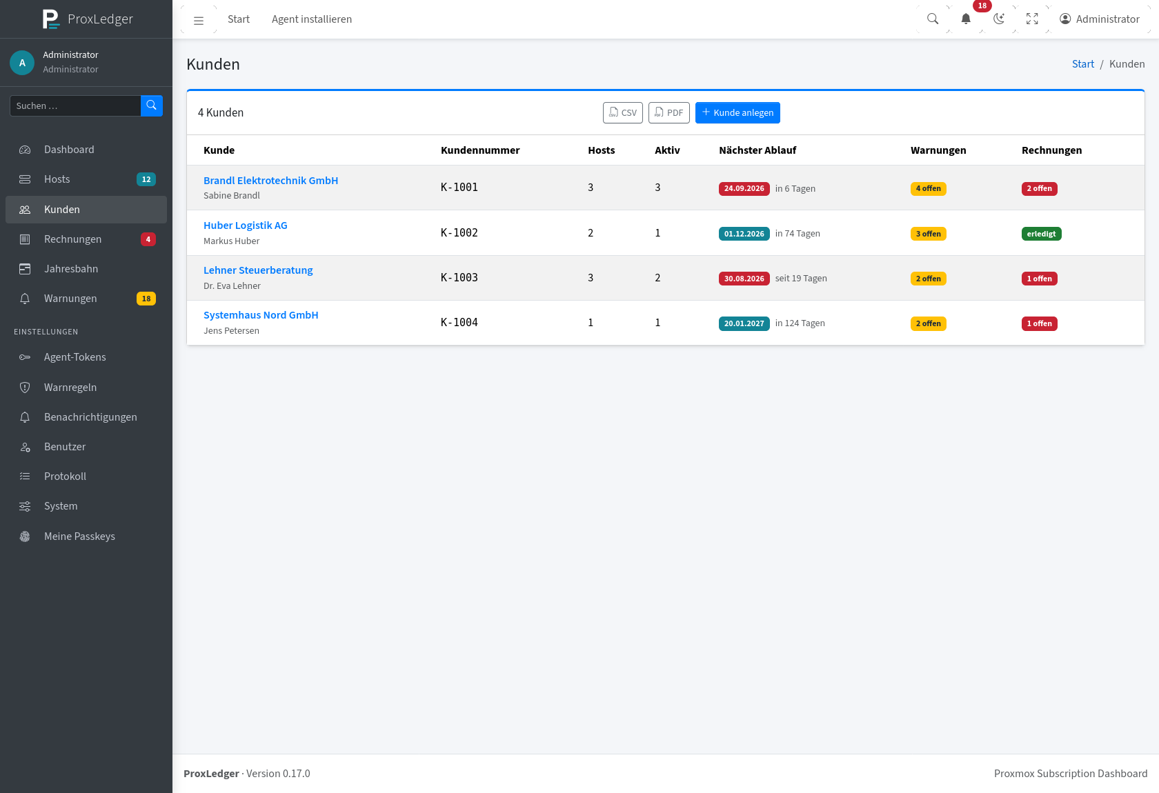Go to Hosts in the sidebar
This screenshot has width=1159, height=793.
(x=86, y=179)
